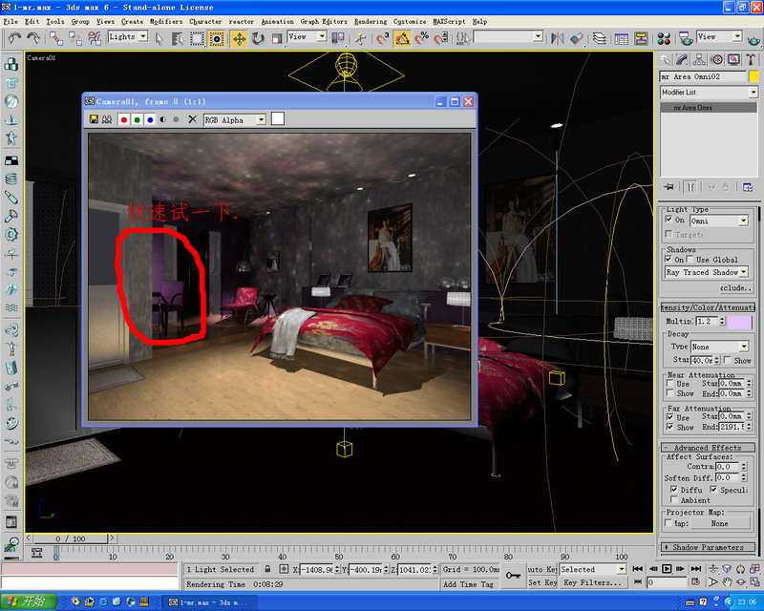Screen dimensions: 764x611
Task: Click the light color swatch beside Multiplier
Action: [739, 322]
